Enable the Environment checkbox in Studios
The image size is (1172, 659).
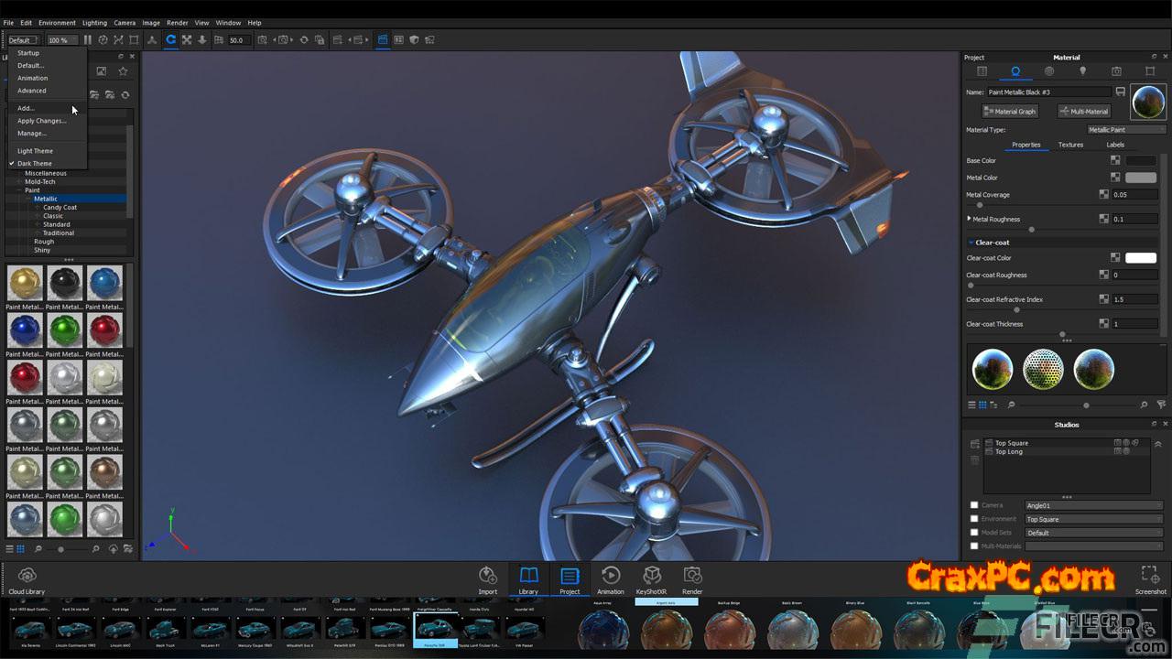974,519
